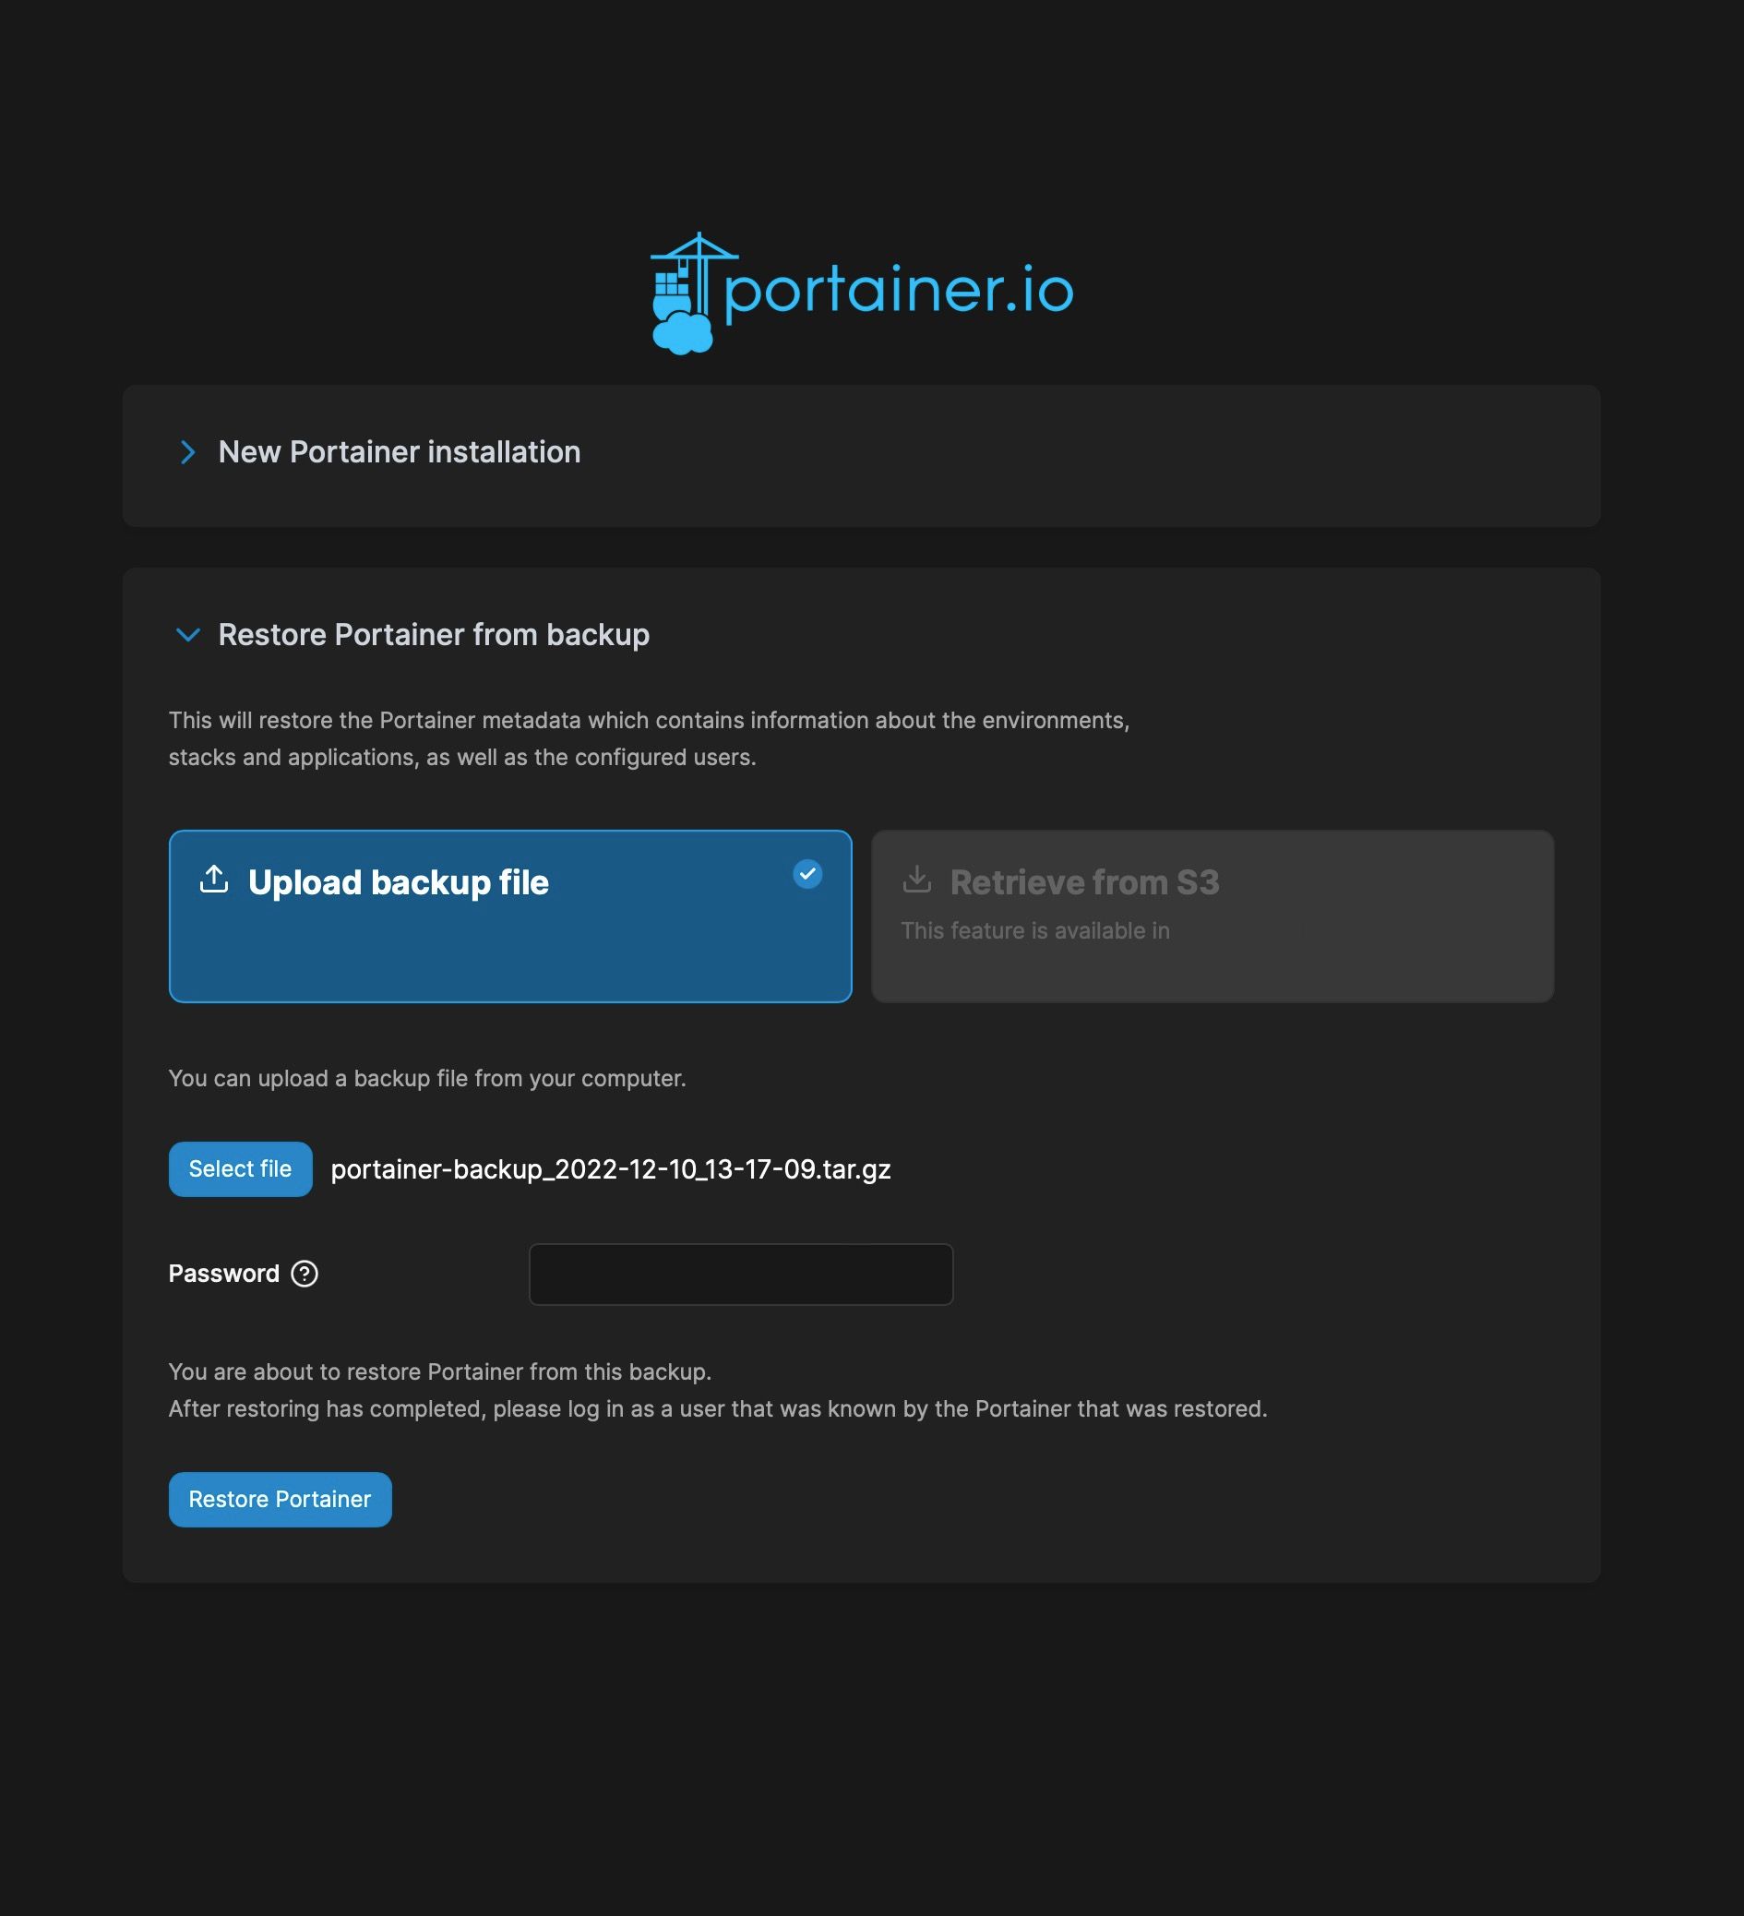The width and height of the screenshot is (1744, 1916).
Task: Select the Upload backup file option
Action: pos(510,916)
